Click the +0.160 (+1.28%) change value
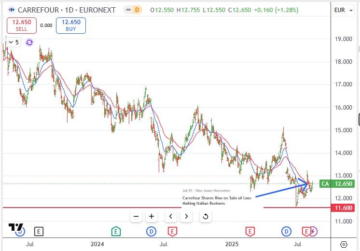 pyautogui.click(x=276, y=10)
